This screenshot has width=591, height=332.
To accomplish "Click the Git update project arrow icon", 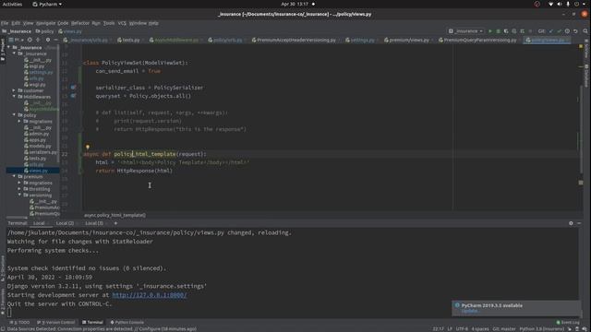I will click(551, 31).
